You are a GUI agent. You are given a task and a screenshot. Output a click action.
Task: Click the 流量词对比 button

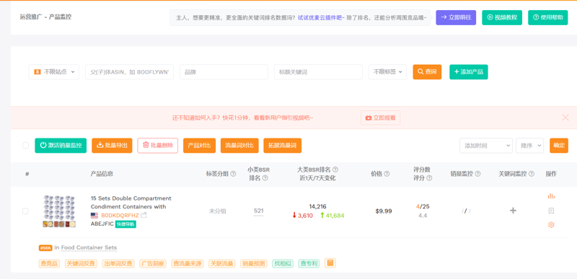[x=239, y=146]
